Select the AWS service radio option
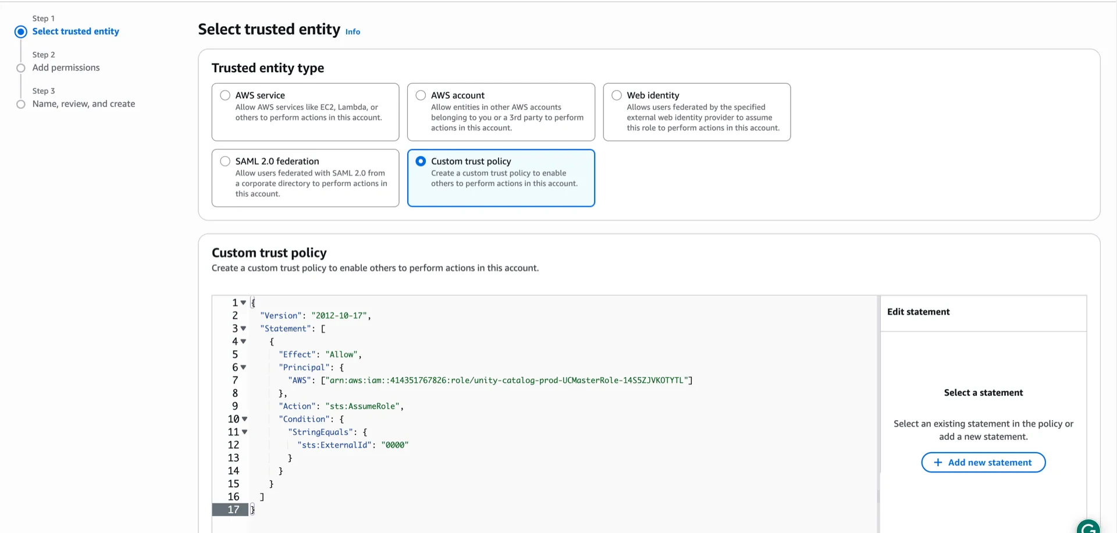 [225, 95]
